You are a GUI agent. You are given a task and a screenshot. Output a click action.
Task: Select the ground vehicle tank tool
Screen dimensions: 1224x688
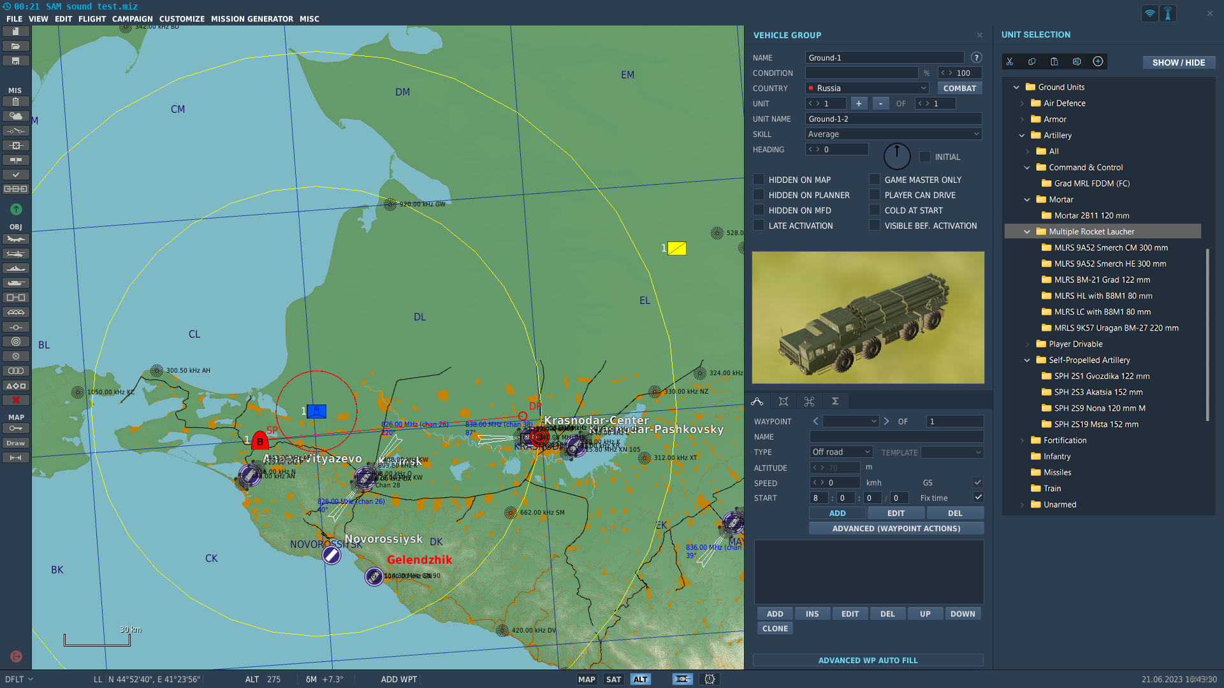point(16,283)
